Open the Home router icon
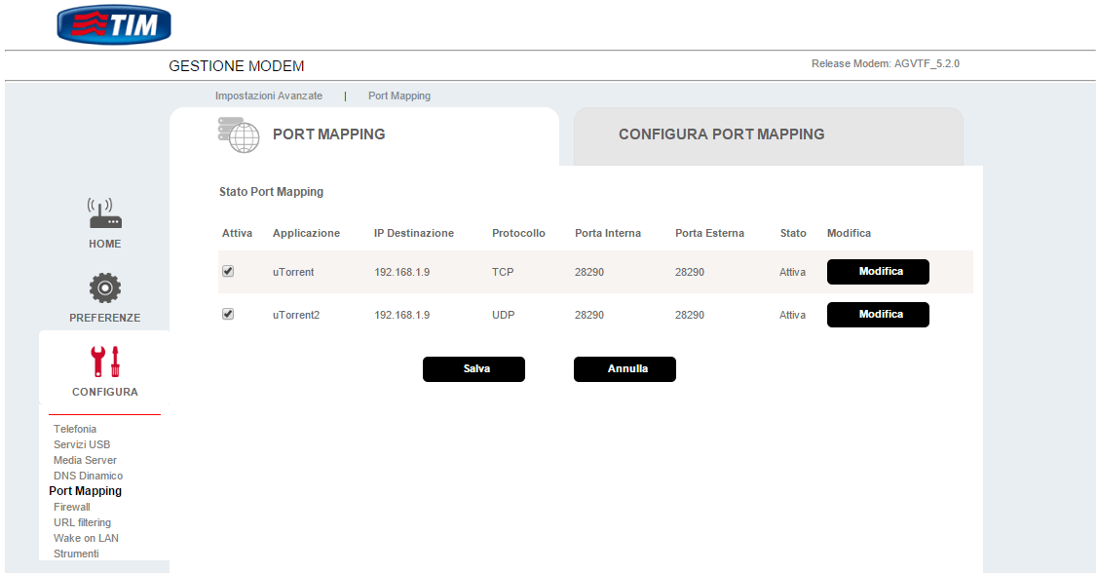This screenshot has height=573, width=1098. 105,214
